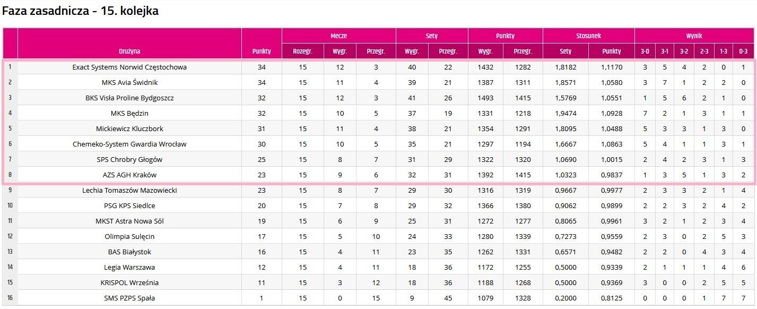The image size is (757, 309).
Task: Click the MKS Będzin team name
Action: (x=129, y=114)
